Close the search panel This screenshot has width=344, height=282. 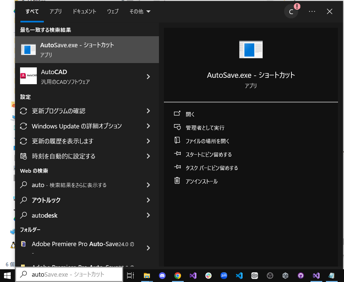[x=330, y=11]
